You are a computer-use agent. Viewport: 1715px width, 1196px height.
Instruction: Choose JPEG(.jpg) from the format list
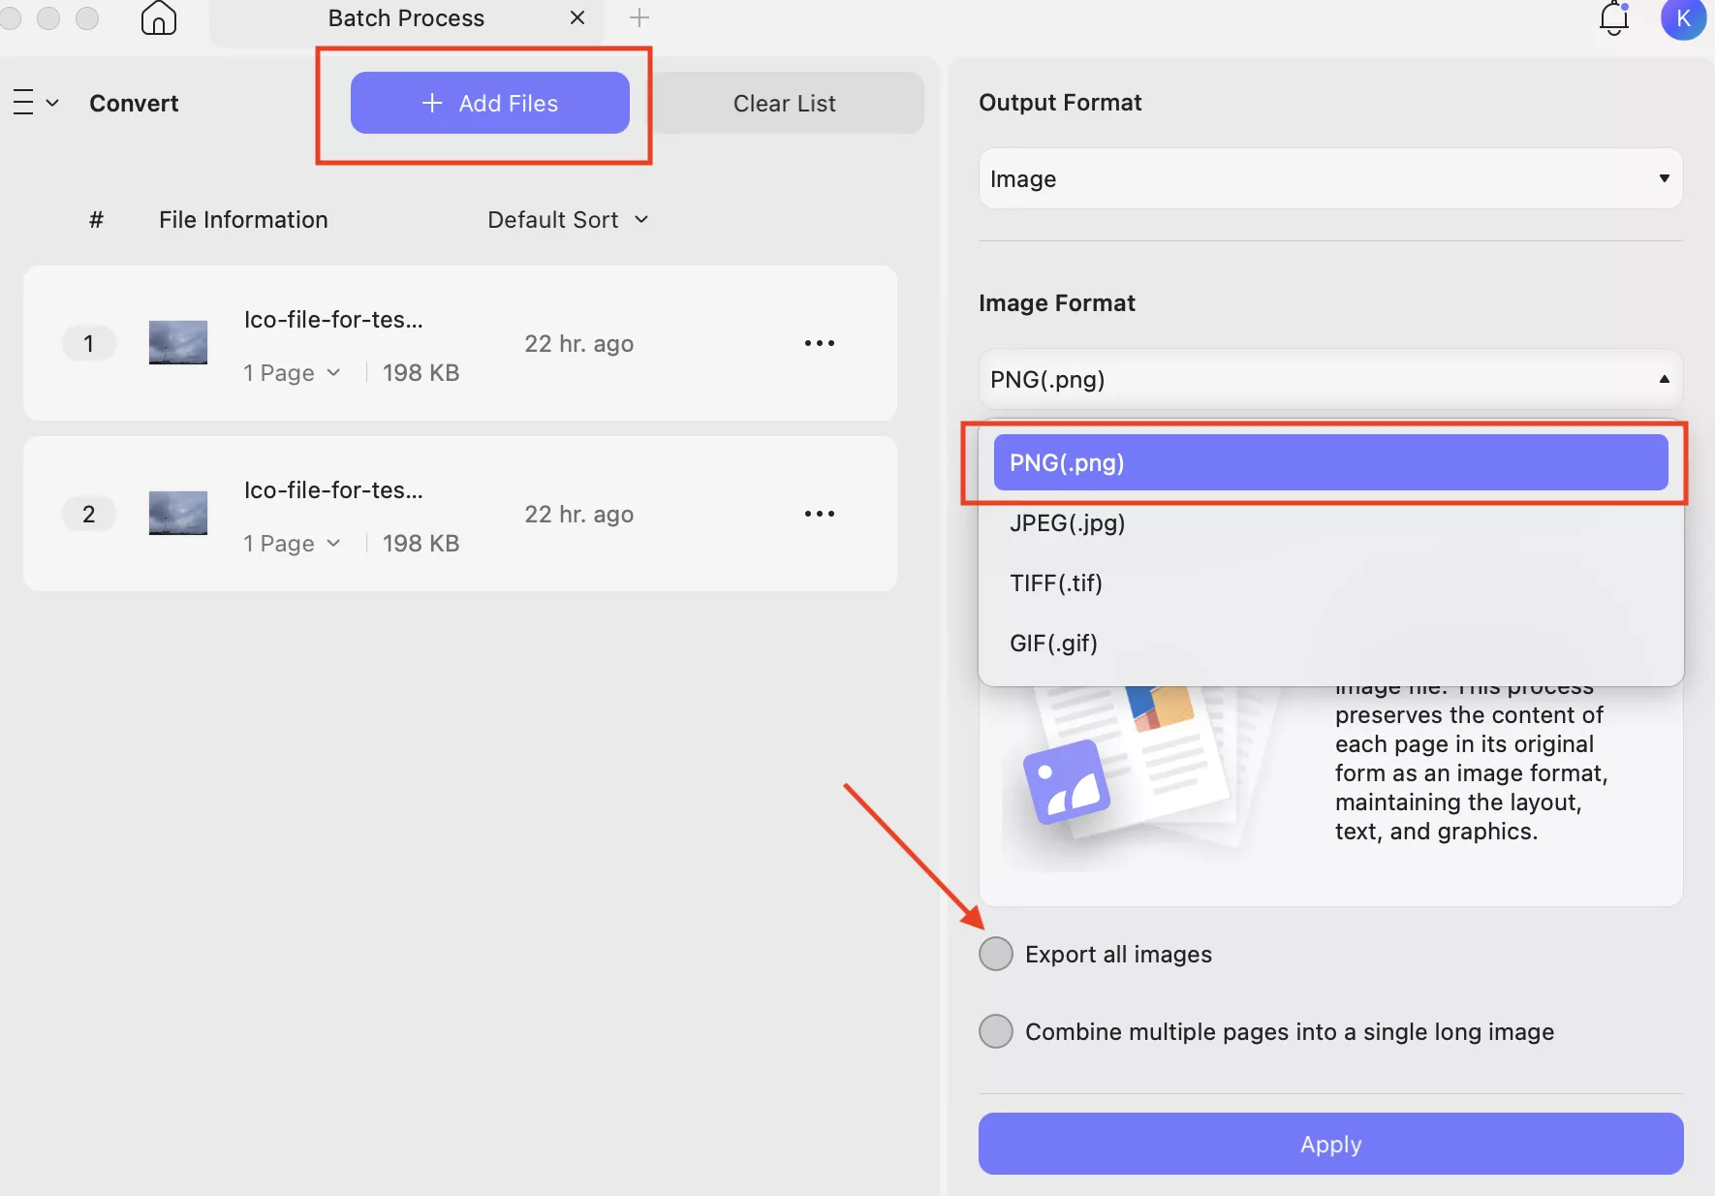click(x=1067, y=523)
